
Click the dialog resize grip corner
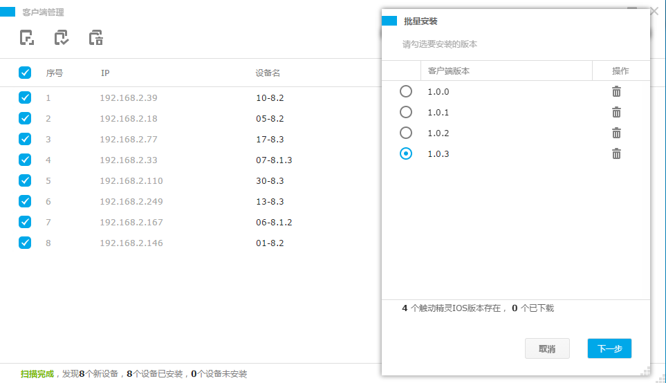pyautogui.click(x=645, y=371)
